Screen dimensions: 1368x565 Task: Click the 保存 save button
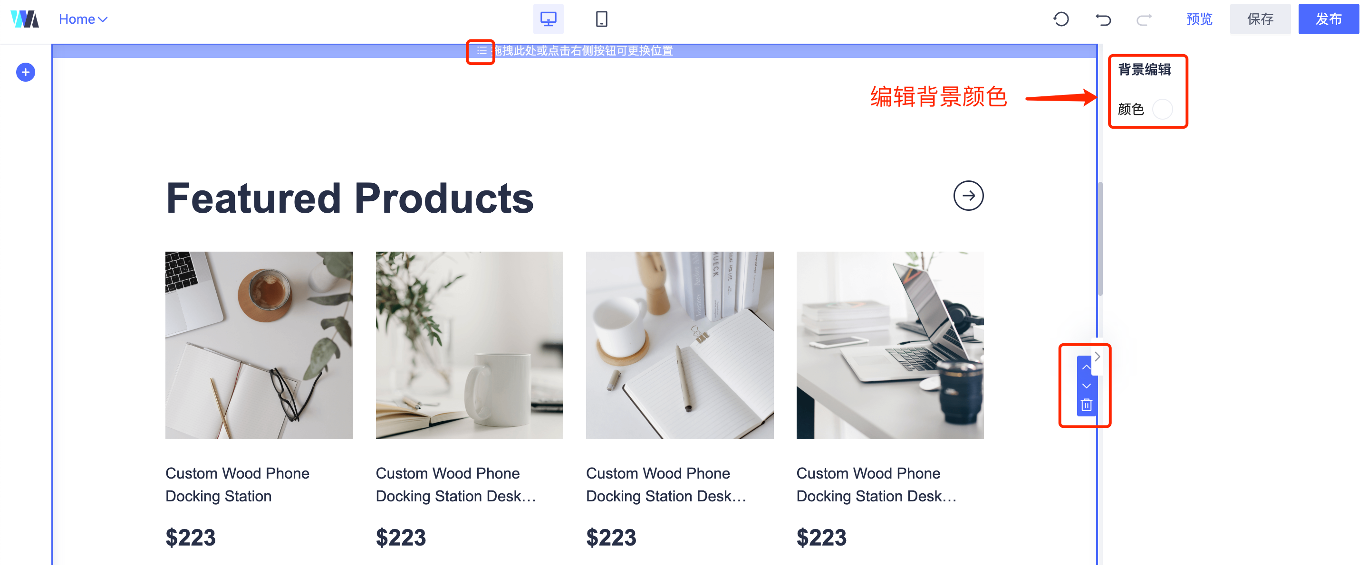pyautogui.click(x=1260, y=19)
